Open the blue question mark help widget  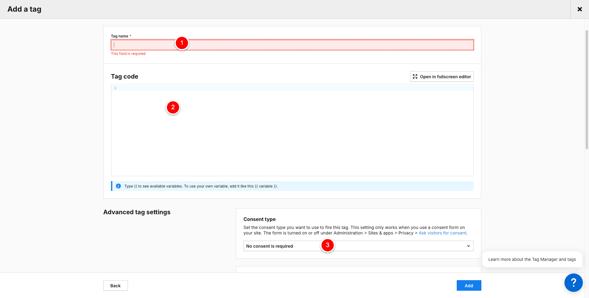click(x=573, y=282)
